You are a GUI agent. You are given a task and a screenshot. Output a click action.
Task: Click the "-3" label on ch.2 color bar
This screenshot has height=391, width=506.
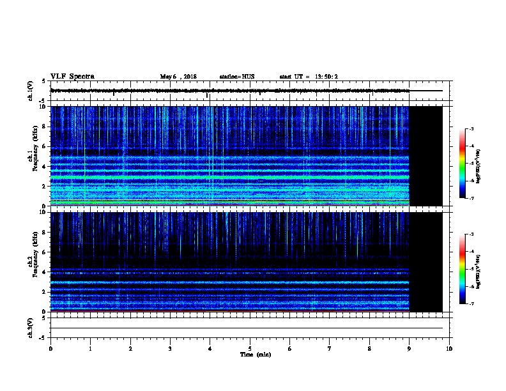(471, 234)
